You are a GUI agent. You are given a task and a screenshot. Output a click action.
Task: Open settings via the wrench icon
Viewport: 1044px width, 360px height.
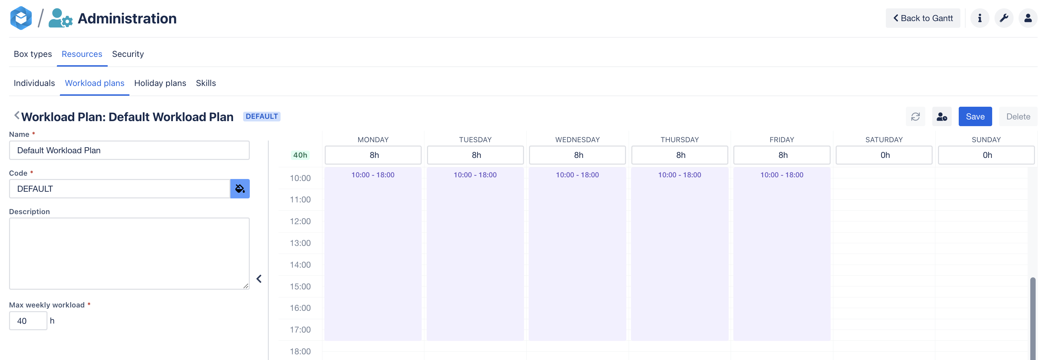pos(1004,18)
